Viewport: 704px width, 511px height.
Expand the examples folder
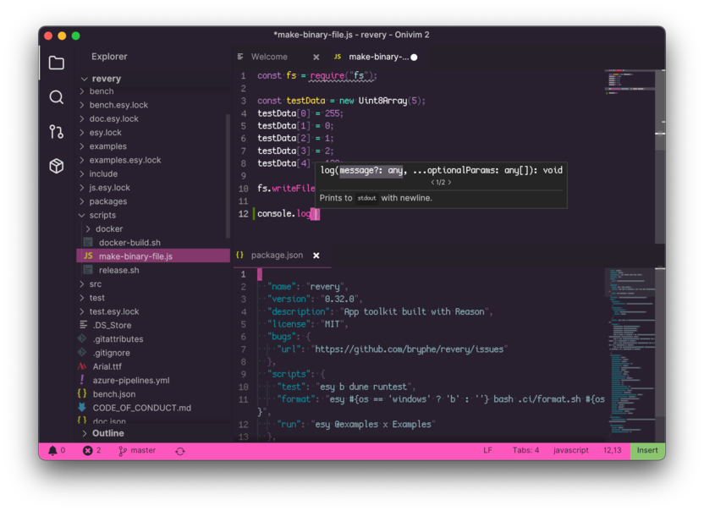point(82,146)
